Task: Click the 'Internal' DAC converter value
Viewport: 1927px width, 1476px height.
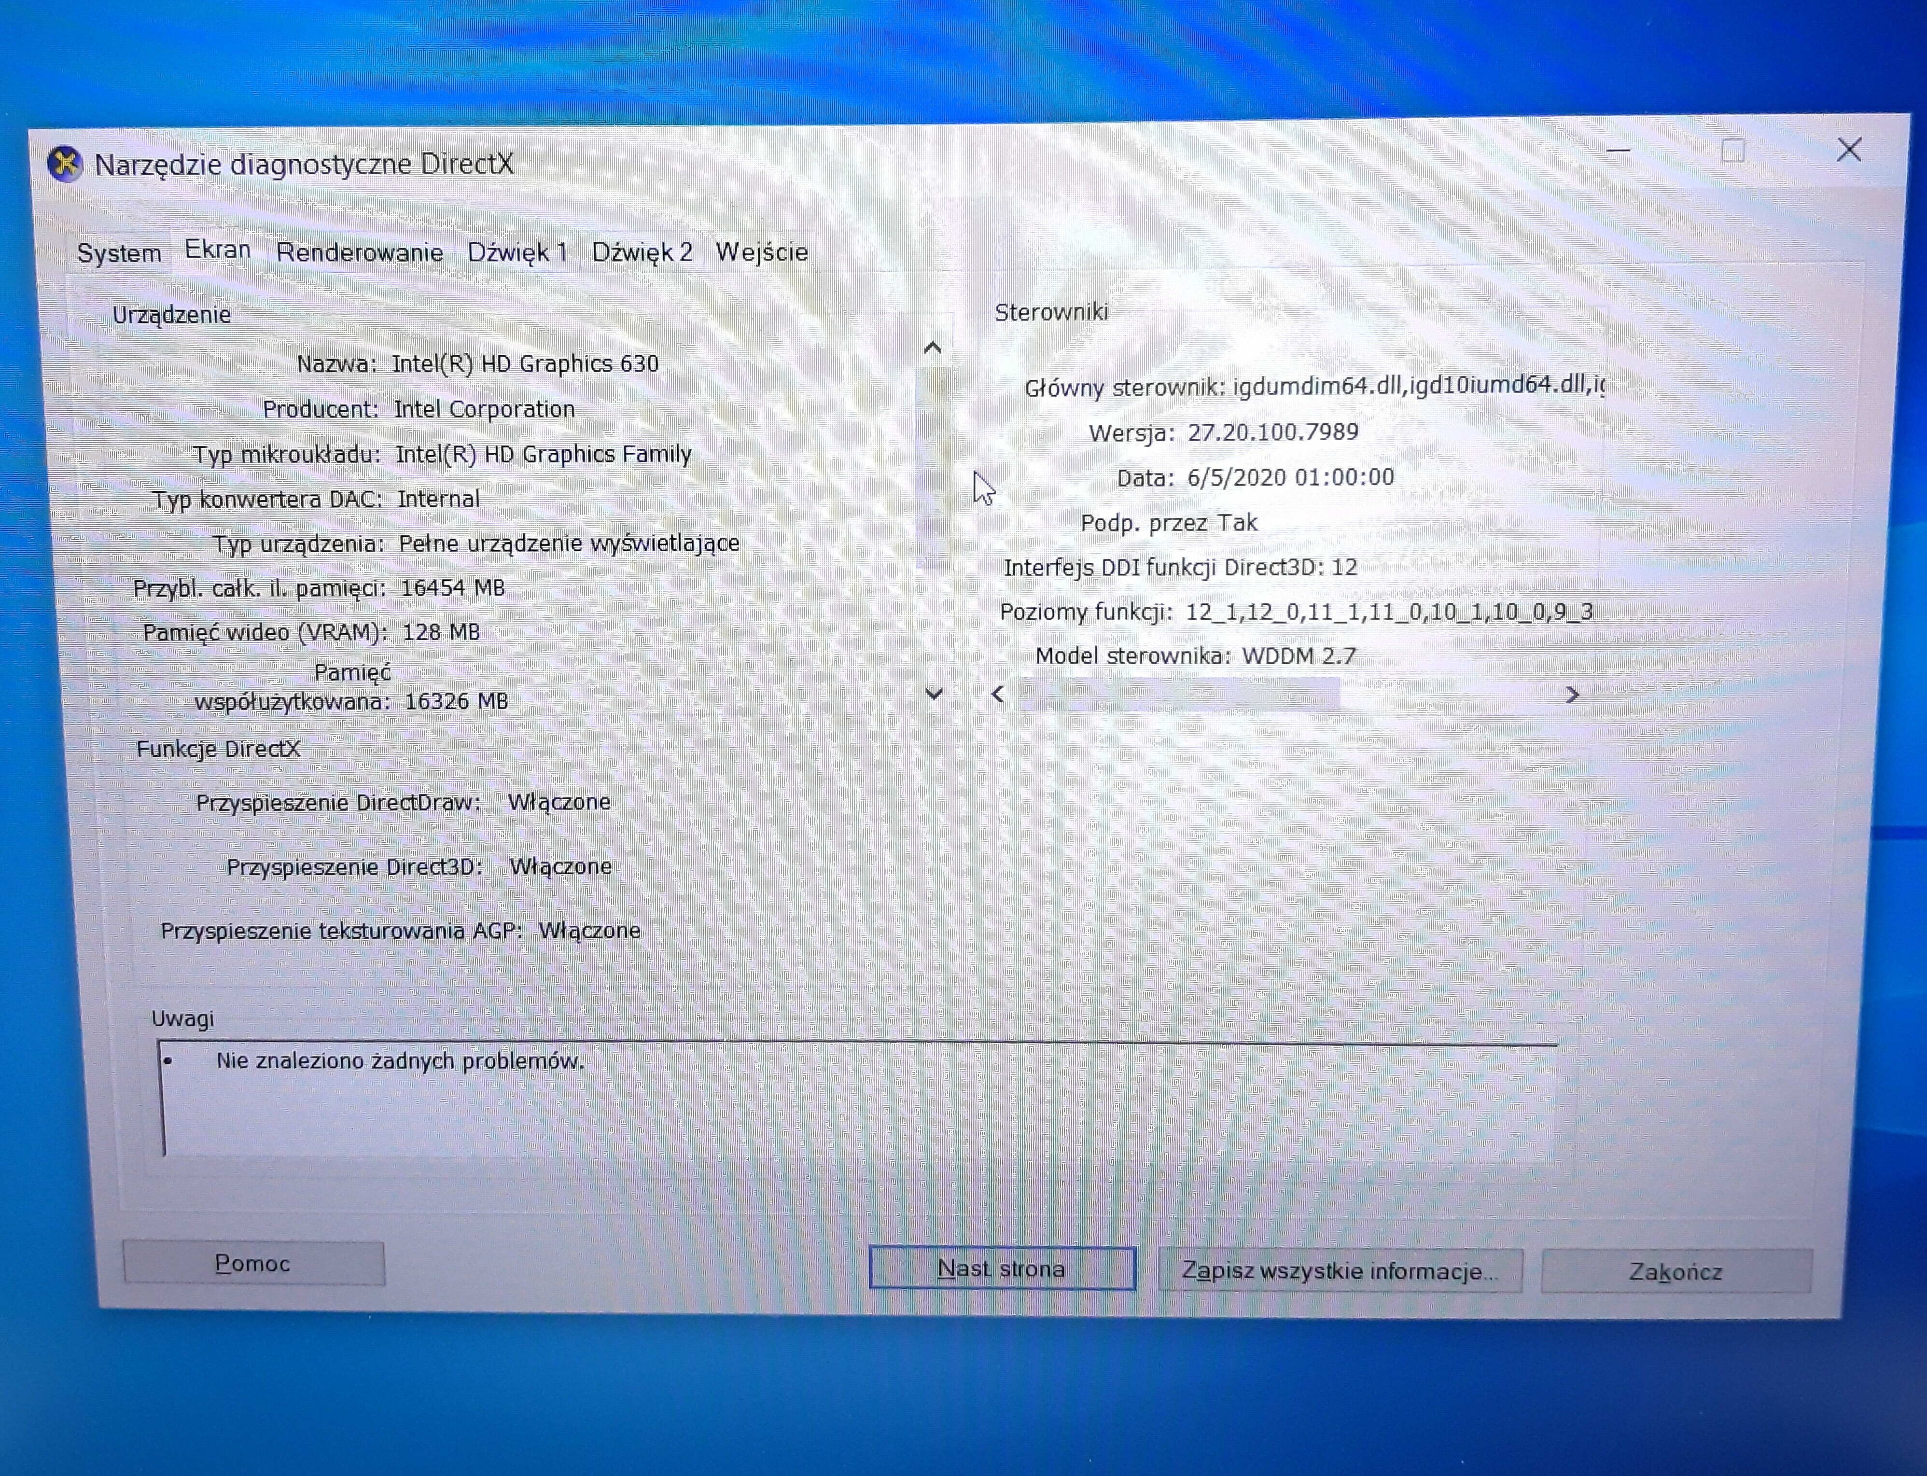Action: coord(438,499)
